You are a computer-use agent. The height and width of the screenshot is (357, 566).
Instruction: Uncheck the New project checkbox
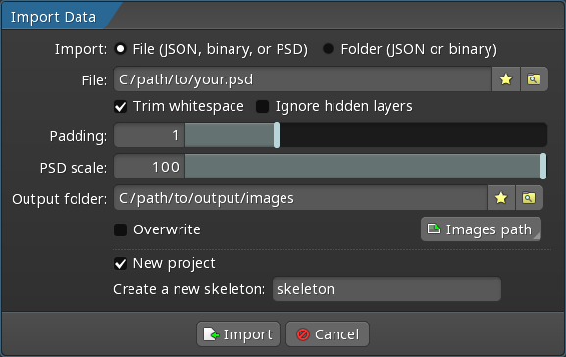[x=121, y=263]
